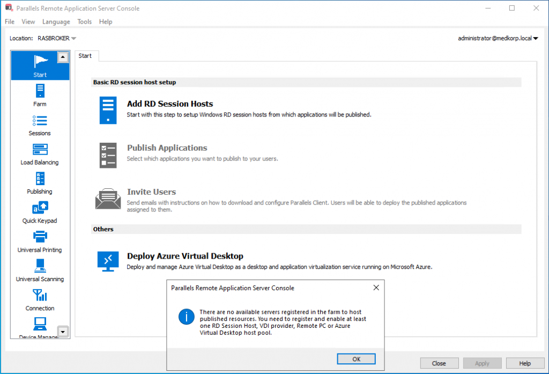Viewport: 549px width, 374px height.
Task: Click the 'Others' section heading
Action: coord(103,229)
